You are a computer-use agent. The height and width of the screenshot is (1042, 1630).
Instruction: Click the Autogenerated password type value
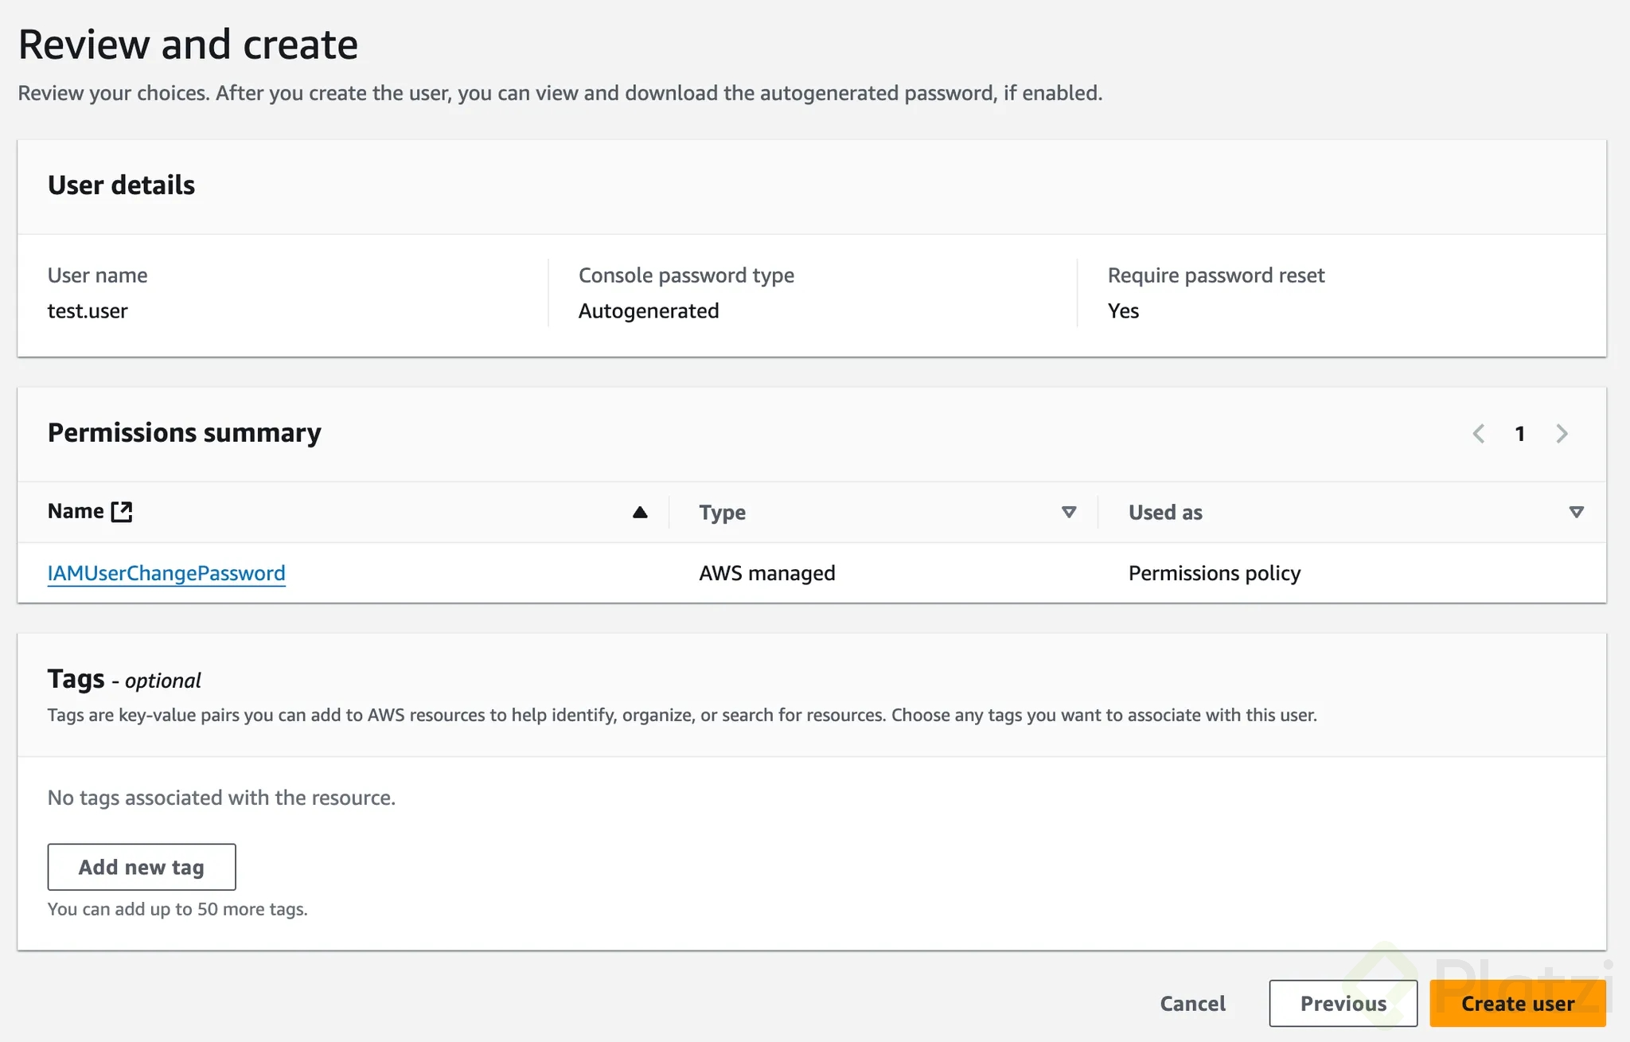coord(649,311)
